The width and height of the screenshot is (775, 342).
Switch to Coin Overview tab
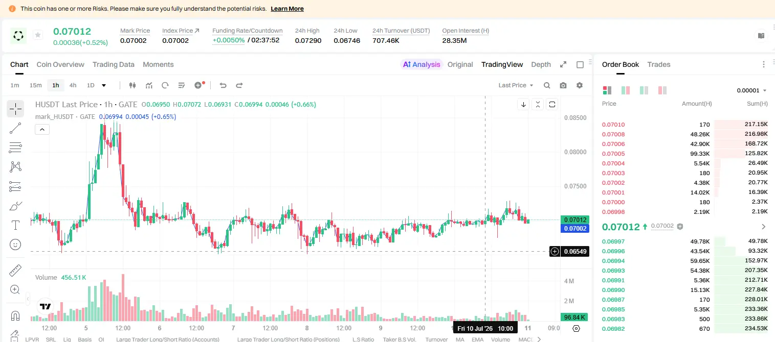(x=60, y=64)
